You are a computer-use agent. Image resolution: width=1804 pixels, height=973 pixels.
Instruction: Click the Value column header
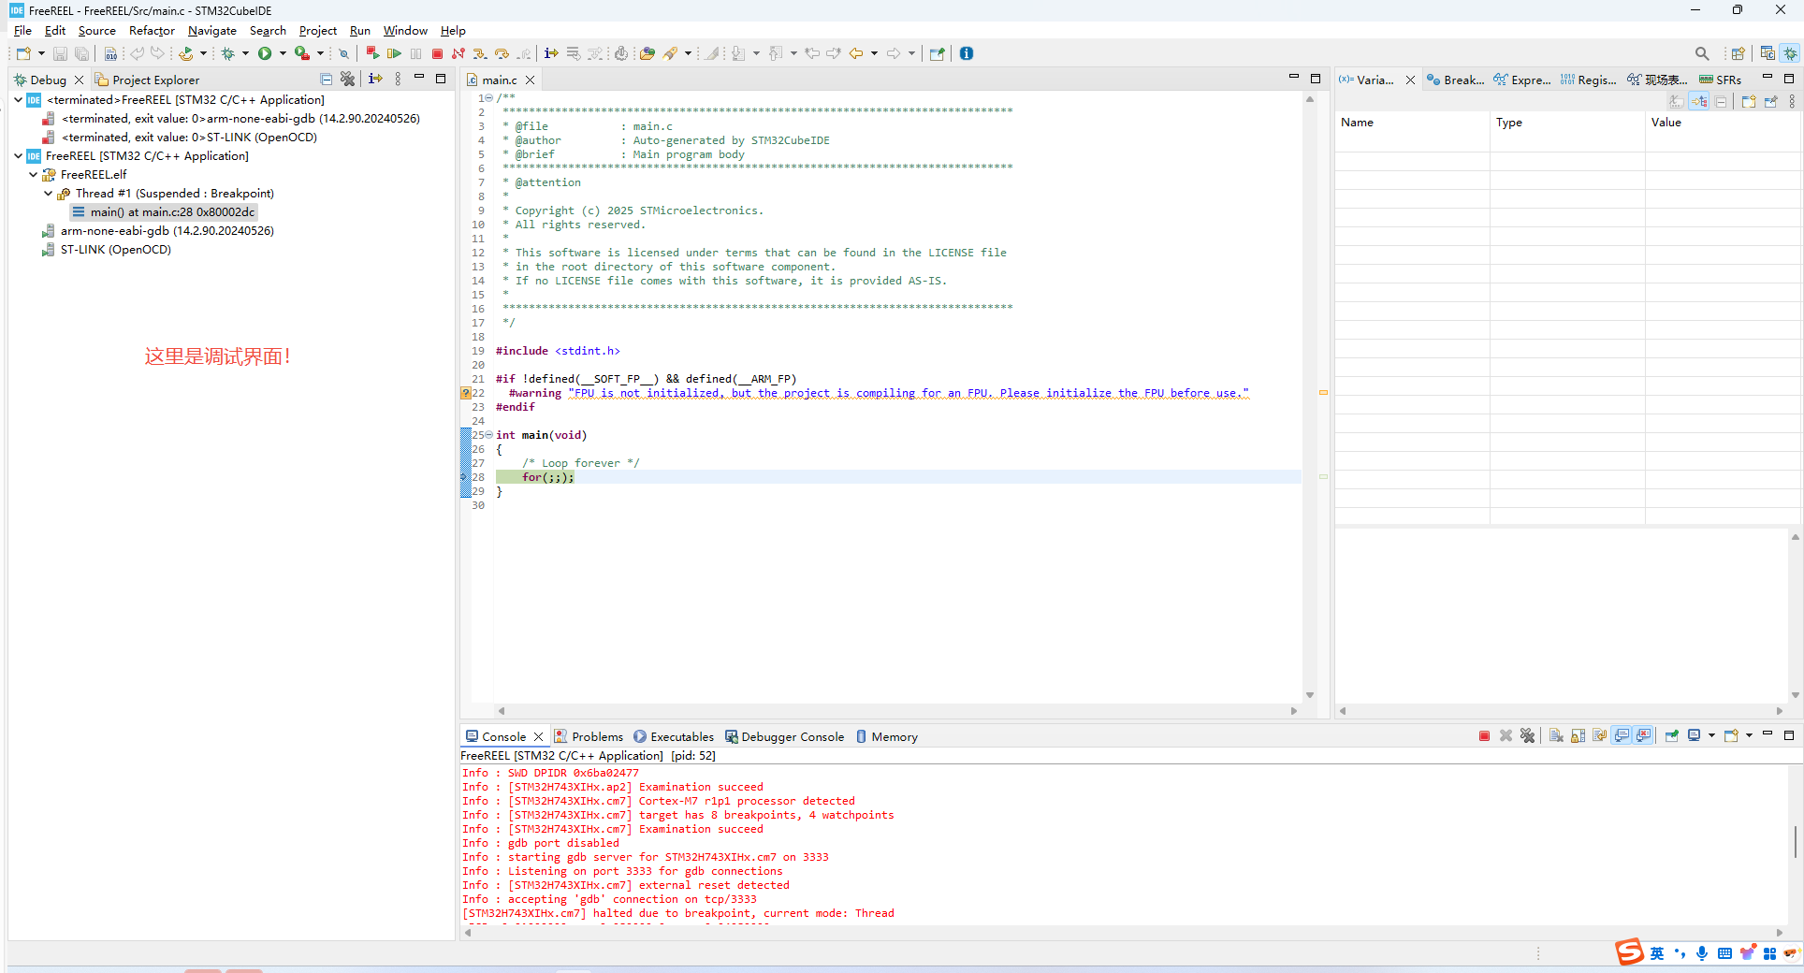coord(1666,123)
